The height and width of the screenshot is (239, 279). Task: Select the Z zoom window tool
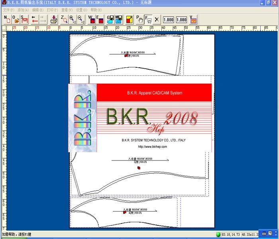(x=64, y=20)
